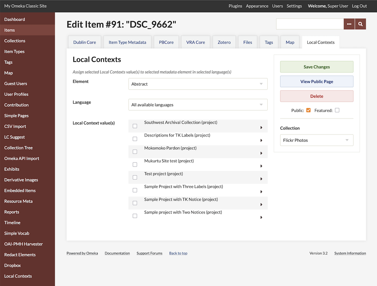Click arrow icon next to Mukurtu Site test
This screenshot has width=377, height=286.
click(x=261, y=166)
